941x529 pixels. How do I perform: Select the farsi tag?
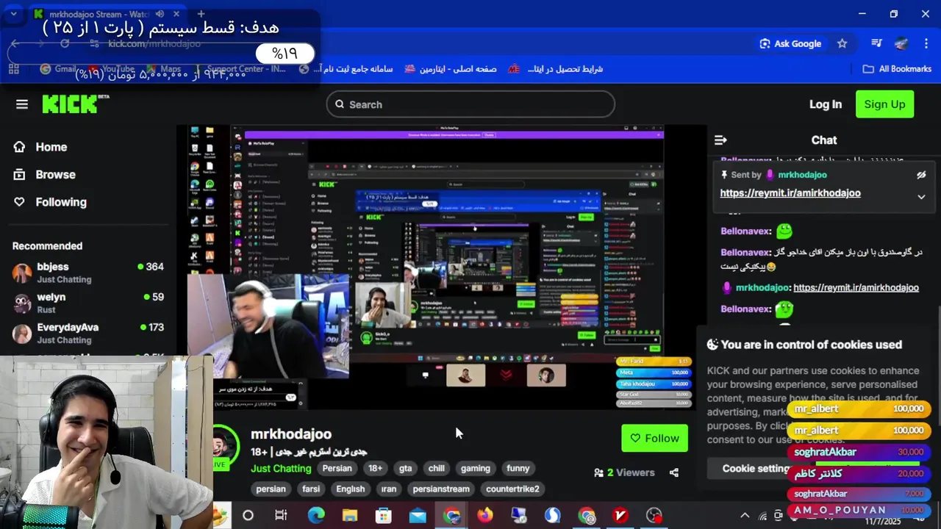pyautogui.click(x=311, y=489)
